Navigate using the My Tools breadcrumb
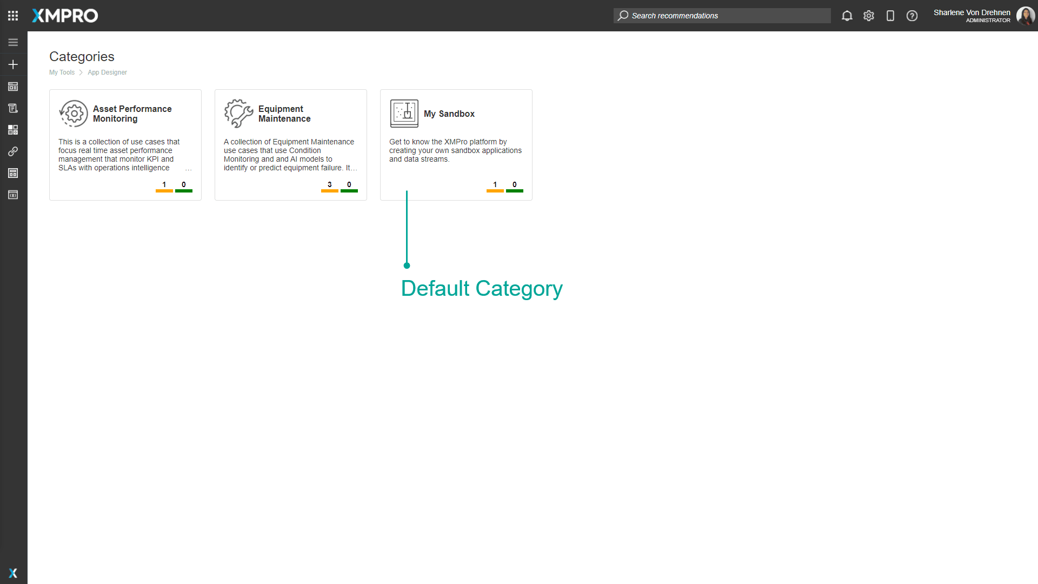 pyautogui.click(x=62, y=72)
